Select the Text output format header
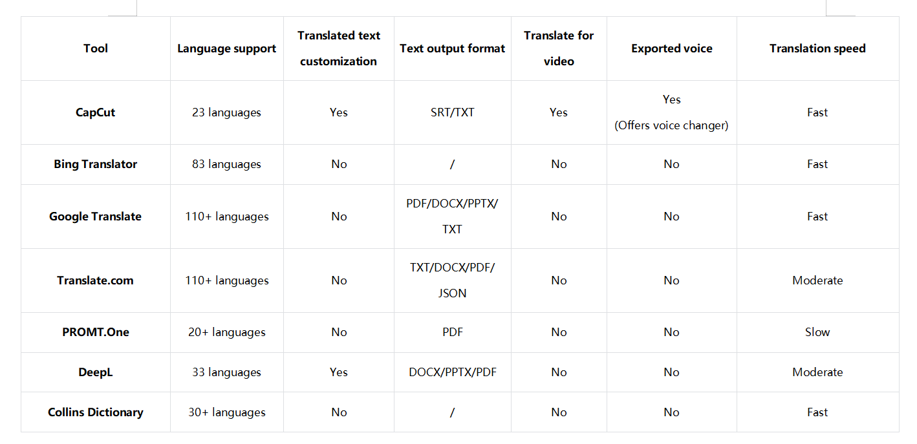The image size is (917, 444). [x=452, y=48]
